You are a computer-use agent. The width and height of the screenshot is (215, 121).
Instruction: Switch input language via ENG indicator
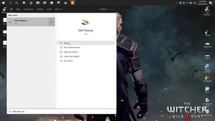[x=195, y=3]
